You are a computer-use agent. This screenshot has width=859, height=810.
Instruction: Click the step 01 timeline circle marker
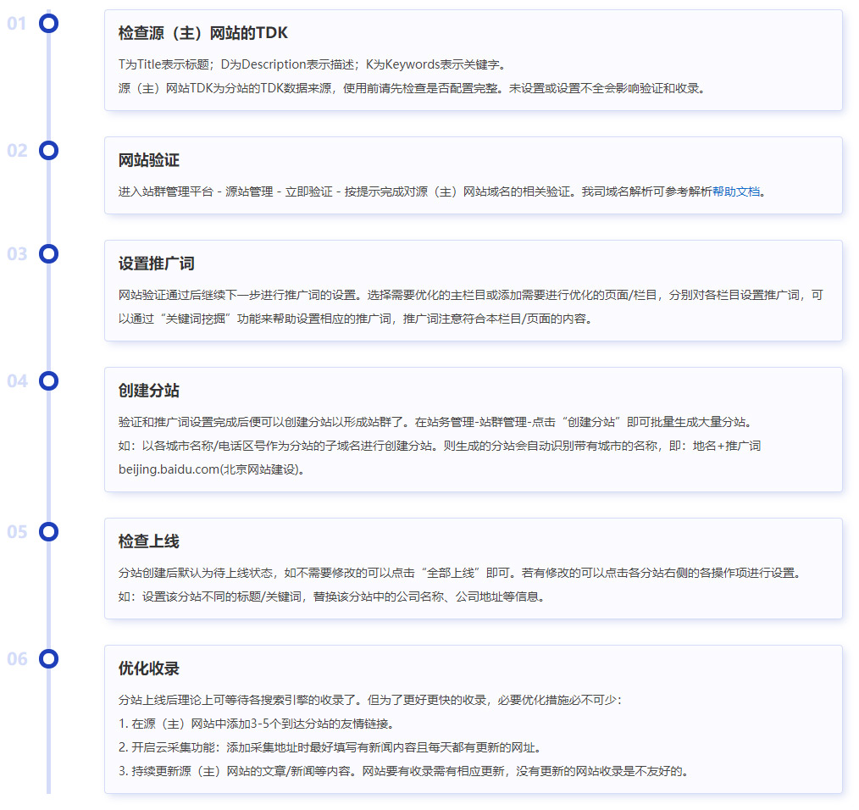(49, 24)
